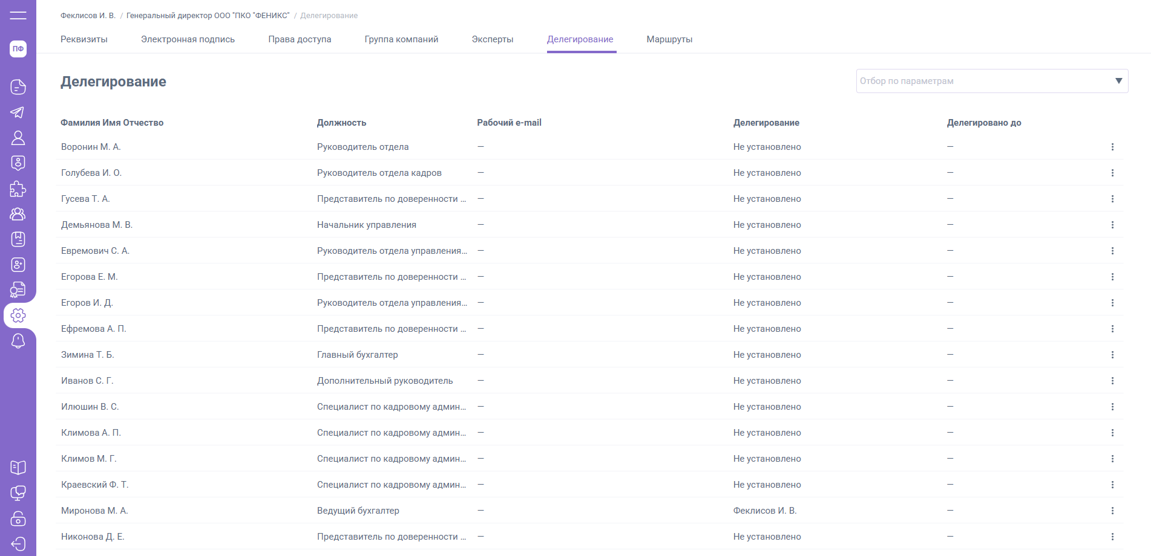Image resolution: width=1151 pixels, height=556 pixels.
Task: Open the Электронная подпись tab
Action: (x=188, y=39)
